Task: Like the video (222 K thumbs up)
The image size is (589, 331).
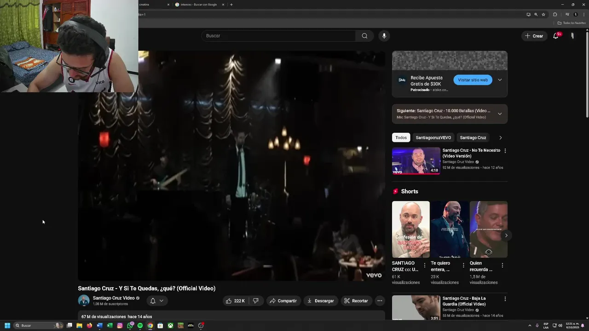Action: 235,301
